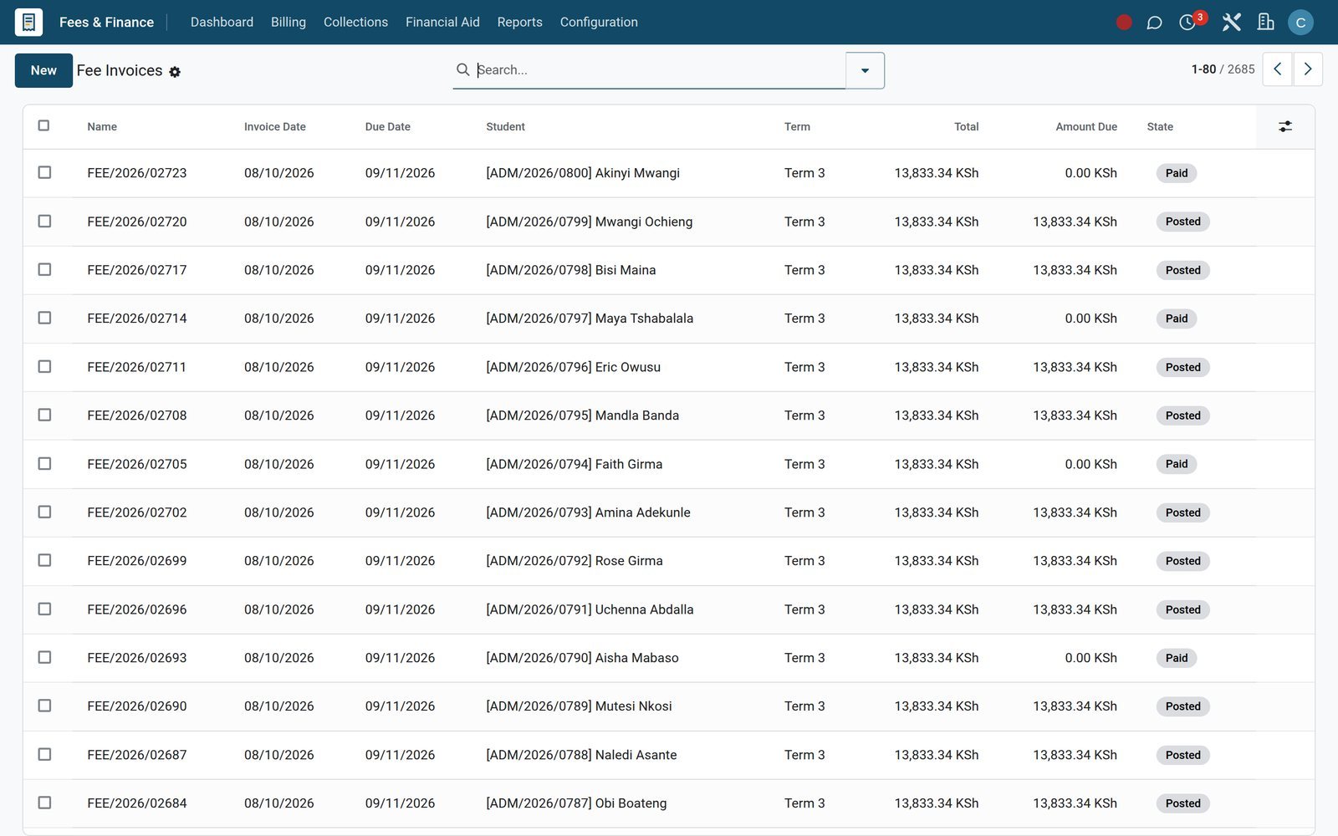
Task: Sort by the State column header
Action: (1159, 127)
